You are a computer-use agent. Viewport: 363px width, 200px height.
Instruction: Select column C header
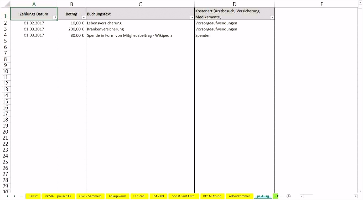[x=140, y=4]
